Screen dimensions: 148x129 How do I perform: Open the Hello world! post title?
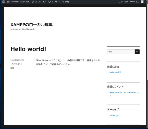(x=28, y=49)
